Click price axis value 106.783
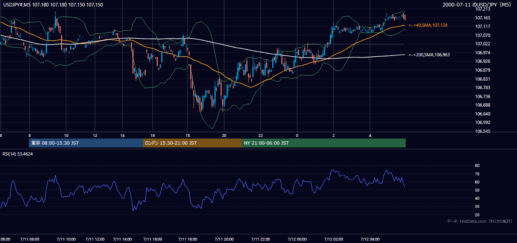The height and width of the screenshot is (243, 517). coord(483,87)
